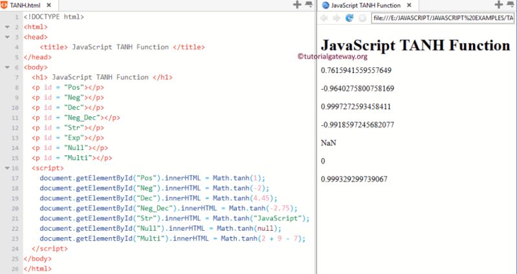The height and width of the screenshot is (274, 517).
Task: Click the "Neg_Dec" id paragraph line
Action: pyautogui.click(x=76, y=118)
